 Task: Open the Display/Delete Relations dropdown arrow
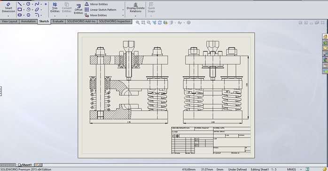[x=135, y=16]
